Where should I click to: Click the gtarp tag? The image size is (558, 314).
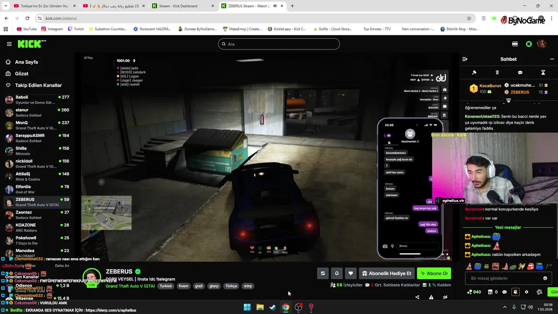pyautogui.click(x=214, y=286)
